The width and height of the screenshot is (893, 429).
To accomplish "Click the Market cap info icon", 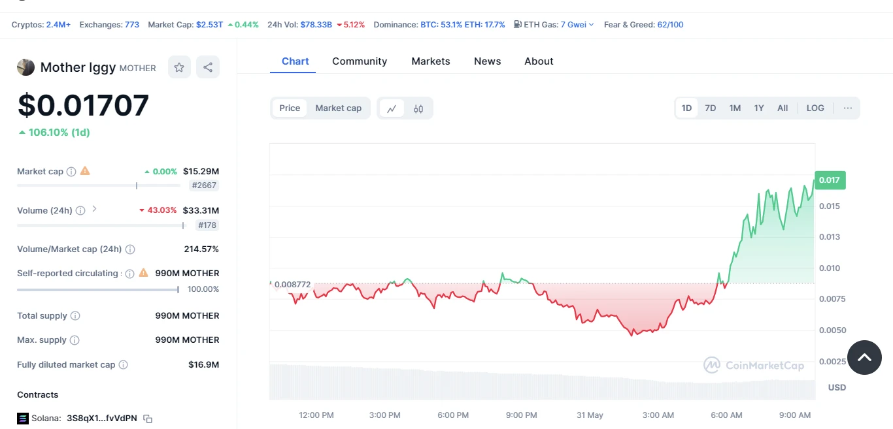I will point(71,172).
